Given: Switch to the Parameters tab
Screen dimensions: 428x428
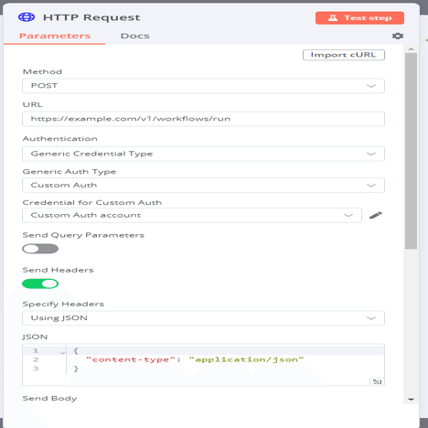Looking at the screenshot, I should pyautogui.click(x=55, y=36).
